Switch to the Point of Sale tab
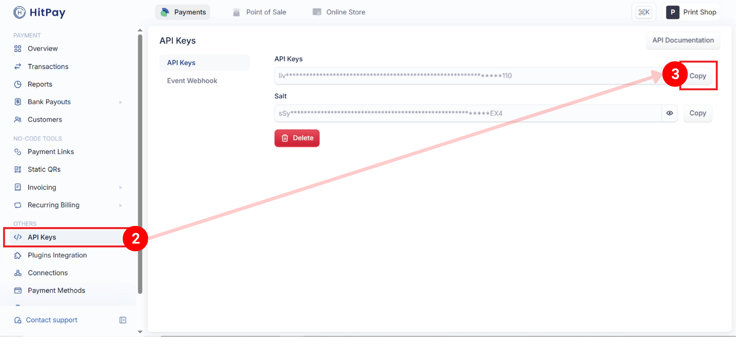 260,12
